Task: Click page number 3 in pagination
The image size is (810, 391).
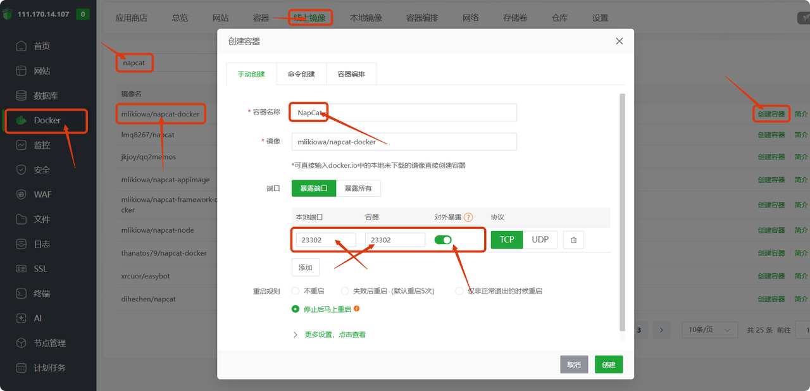Action: click(x=639, y=330)
